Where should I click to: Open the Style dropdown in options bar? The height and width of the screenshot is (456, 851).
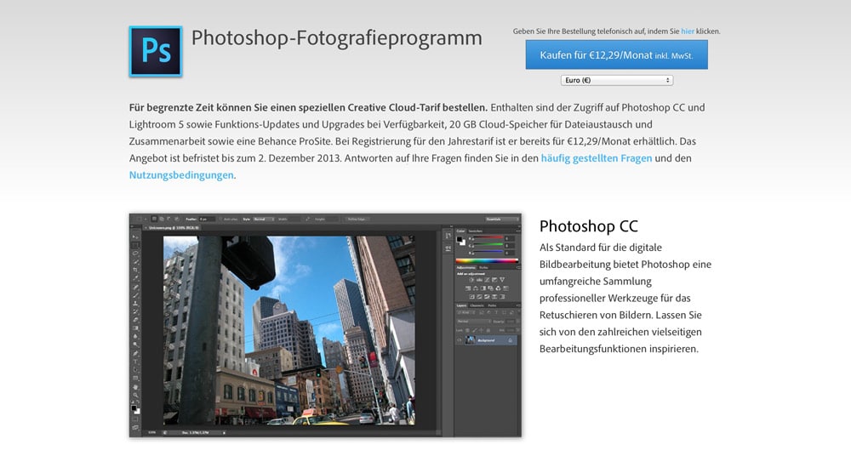263,219
